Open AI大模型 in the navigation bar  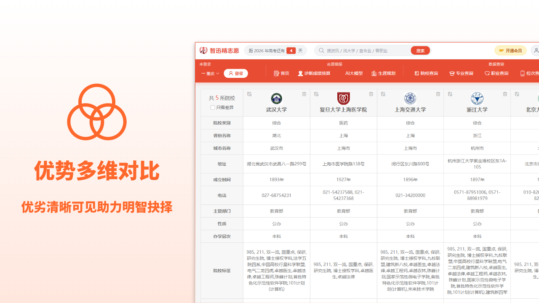(x=354, y=73)
